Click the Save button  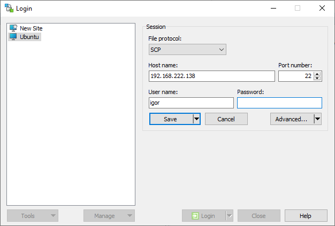(x=171, y=119)
